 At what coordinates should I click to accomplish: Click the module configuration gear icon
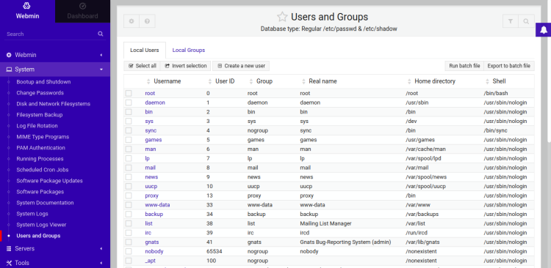[x=132, y=21]
